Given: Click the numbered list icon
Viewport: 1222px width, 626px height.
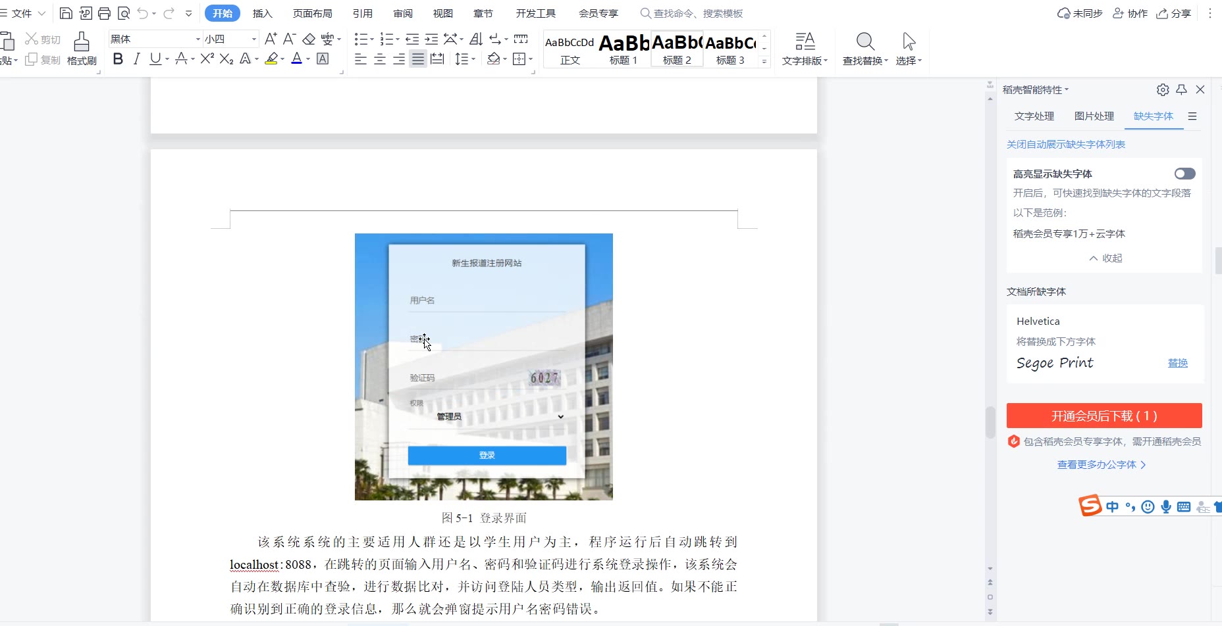Looking at the screenshot, I should click(x=387, y=39).
